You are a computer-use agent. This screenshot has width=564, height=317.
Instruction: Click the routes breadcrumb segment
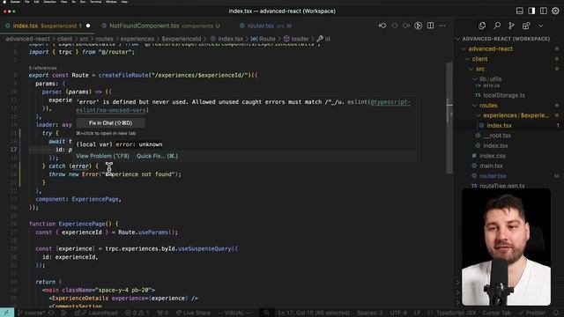104,39
